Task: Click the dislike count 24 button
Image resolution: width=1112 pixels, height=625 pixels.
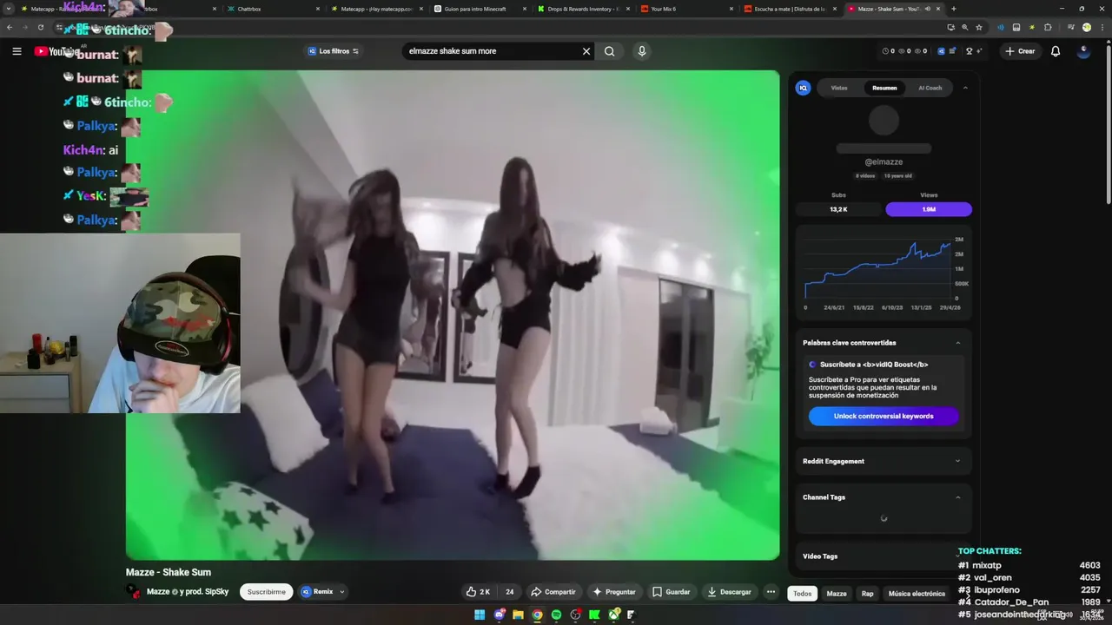Action: (509, 592)
